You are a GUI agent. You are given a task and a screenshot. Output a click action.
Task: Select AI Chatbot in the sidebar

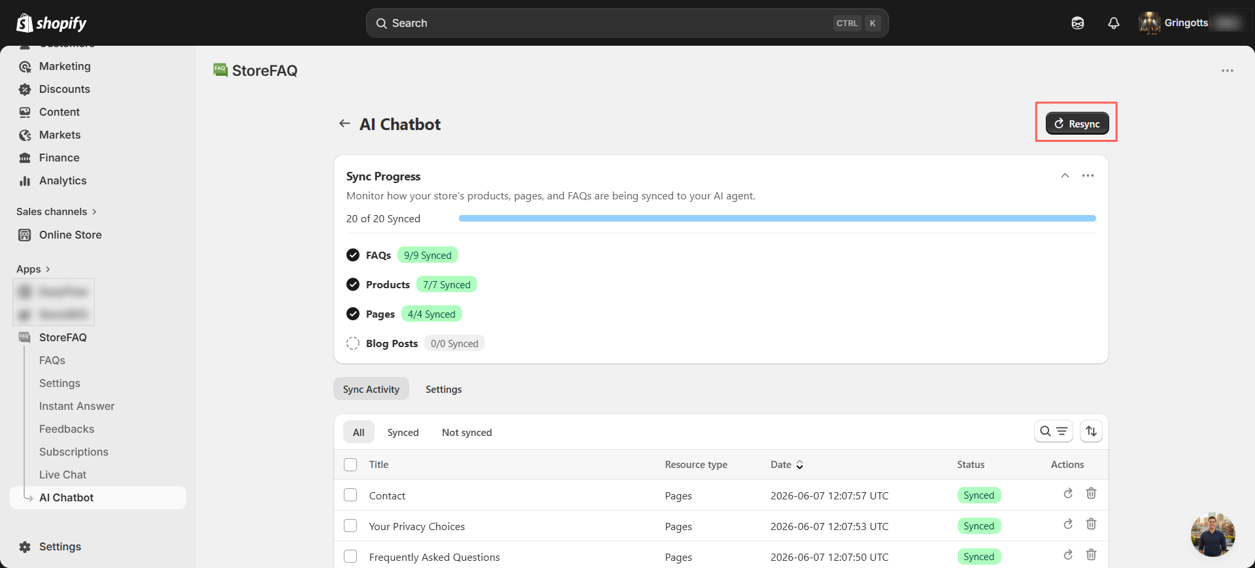coord(98,497)
